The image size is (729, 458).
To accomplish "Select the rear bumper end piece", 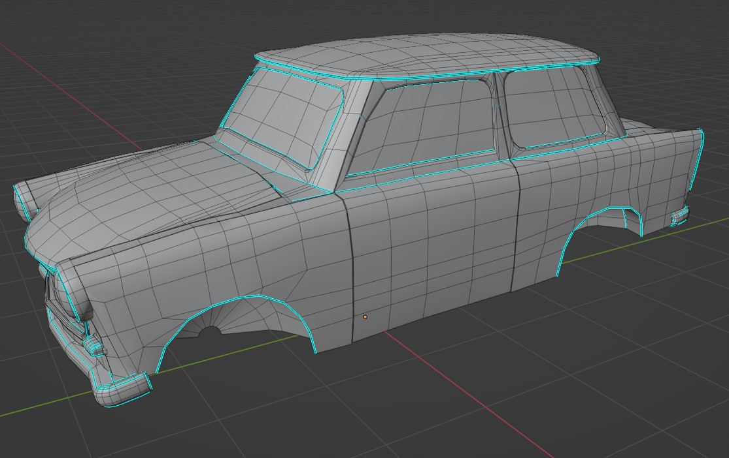I will 680,216.
